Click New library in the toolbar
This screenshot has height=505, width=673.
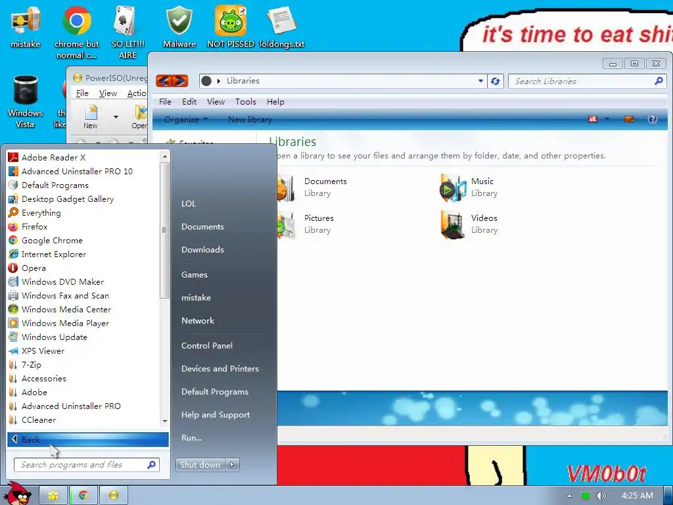[250, 120]
